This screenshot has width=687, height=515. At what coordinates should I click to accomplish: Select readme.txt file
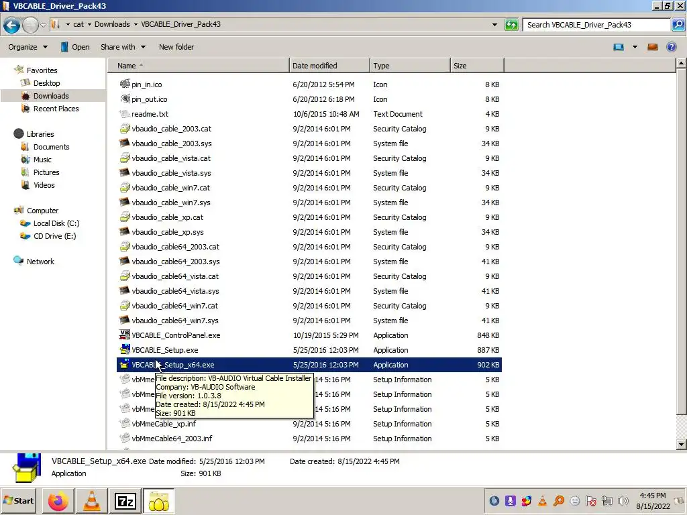(x=150, y=114)
